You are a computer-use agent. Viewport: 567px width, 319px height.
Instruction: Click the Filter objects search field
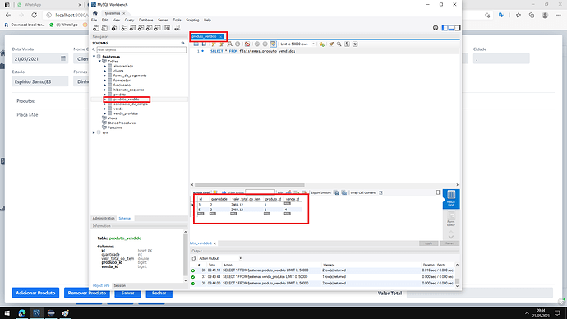141,49
